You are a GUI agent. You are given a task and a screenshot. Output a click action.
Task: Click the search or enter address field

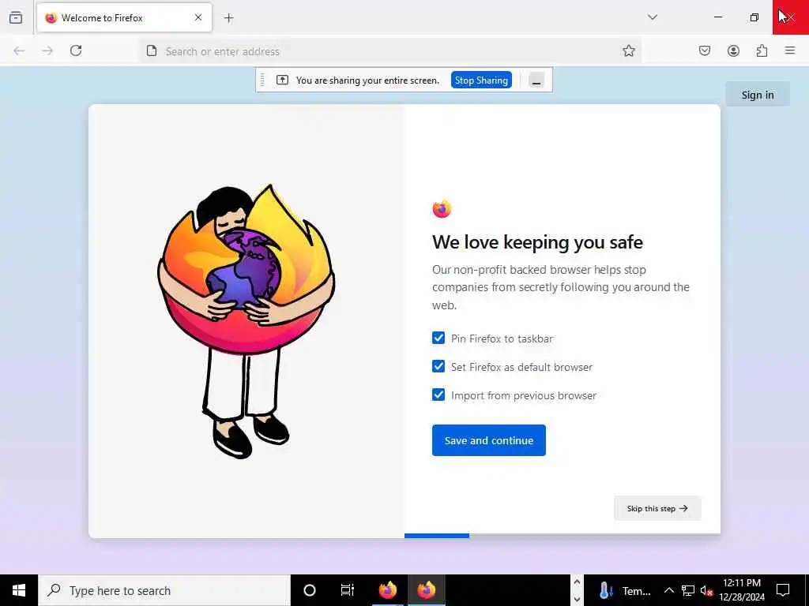click(390, 51)
